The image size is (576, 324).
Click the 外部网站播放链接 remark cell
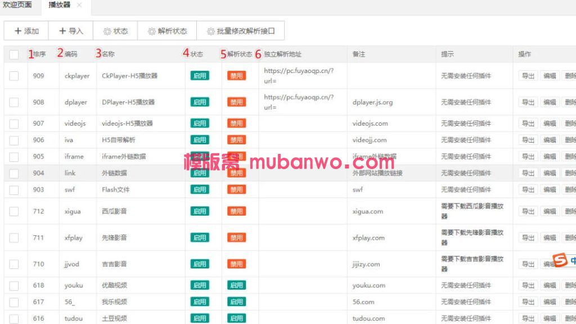click(x=377, y=173)
